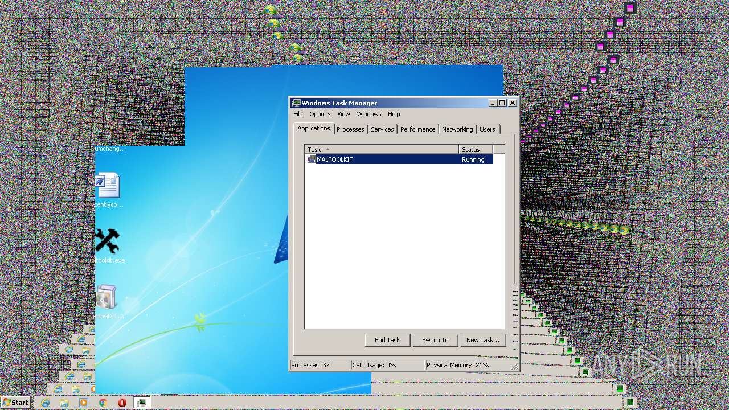Click the Switch To button
Image resolution: width=729 pixels, height=410 pixels.
click(435, 340)
